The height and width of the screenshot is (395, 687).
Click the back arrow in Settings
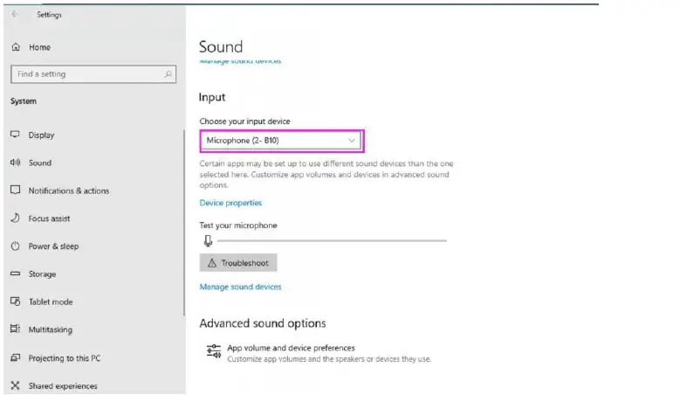tap(15, 15)
